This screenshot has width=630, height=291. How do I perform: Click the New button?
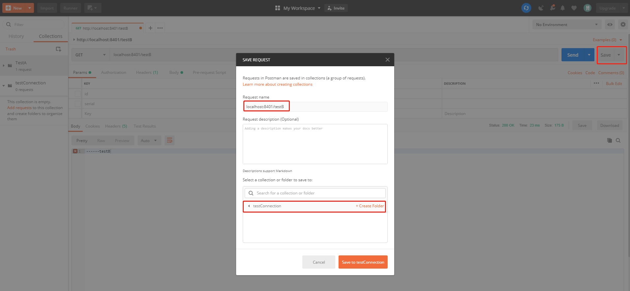click(14, 8)
